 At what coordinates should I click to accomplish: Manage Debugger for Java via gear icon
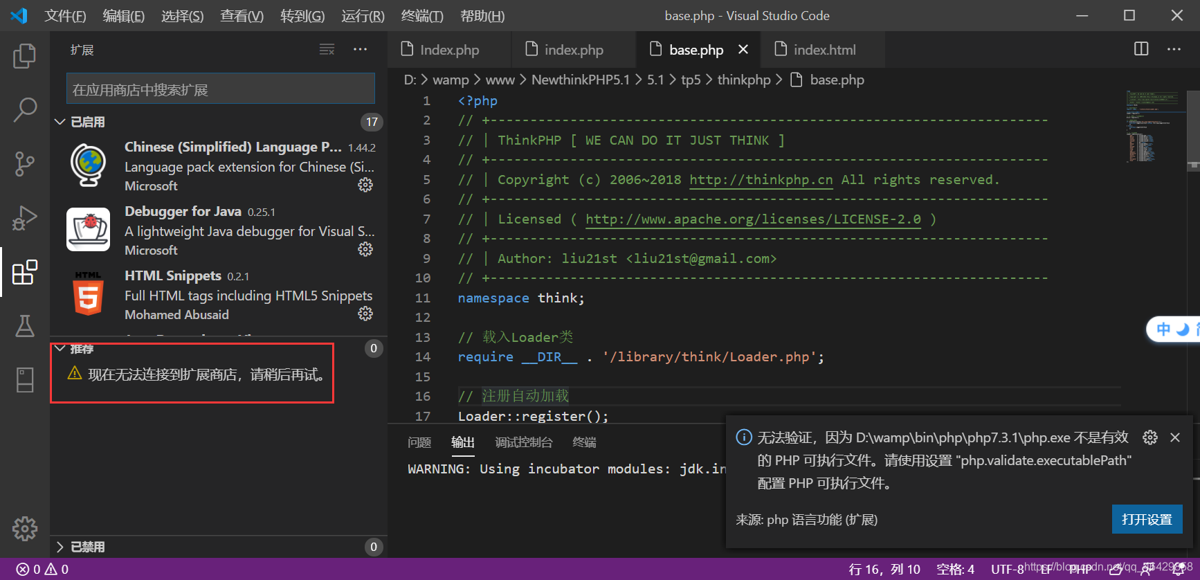point(365,249)
